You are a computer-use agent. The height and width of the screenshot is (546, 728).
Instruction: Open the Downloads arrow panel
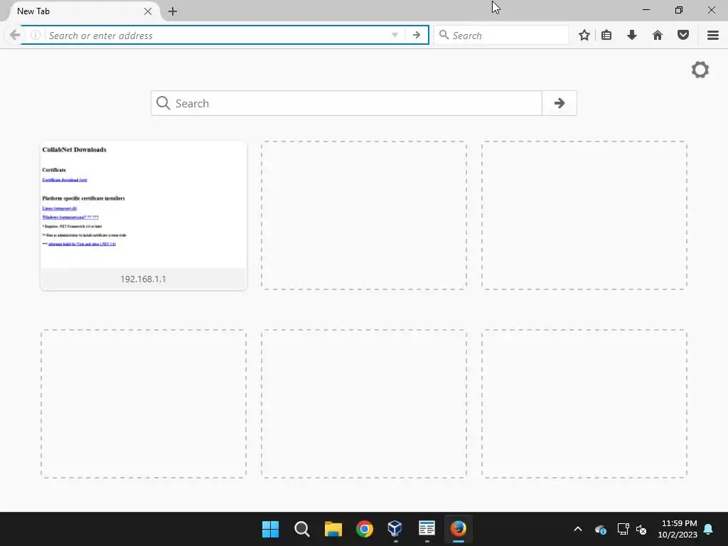coord(632,36)
